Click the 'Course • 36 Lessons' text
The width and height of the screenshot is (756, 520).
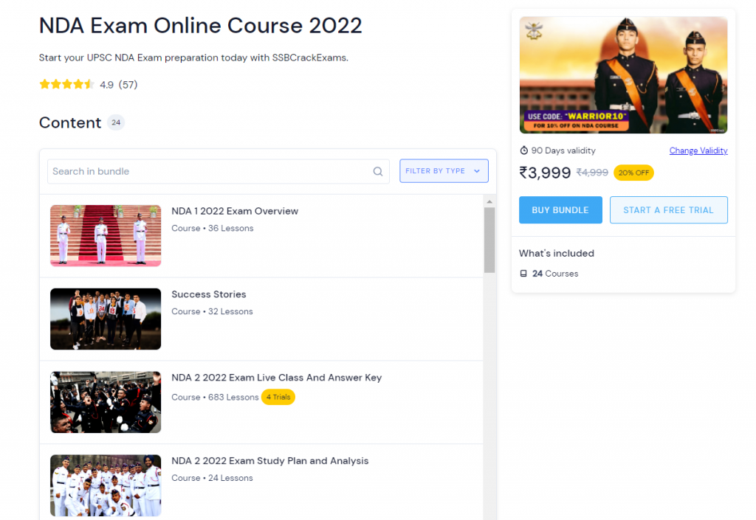point(213,228)
